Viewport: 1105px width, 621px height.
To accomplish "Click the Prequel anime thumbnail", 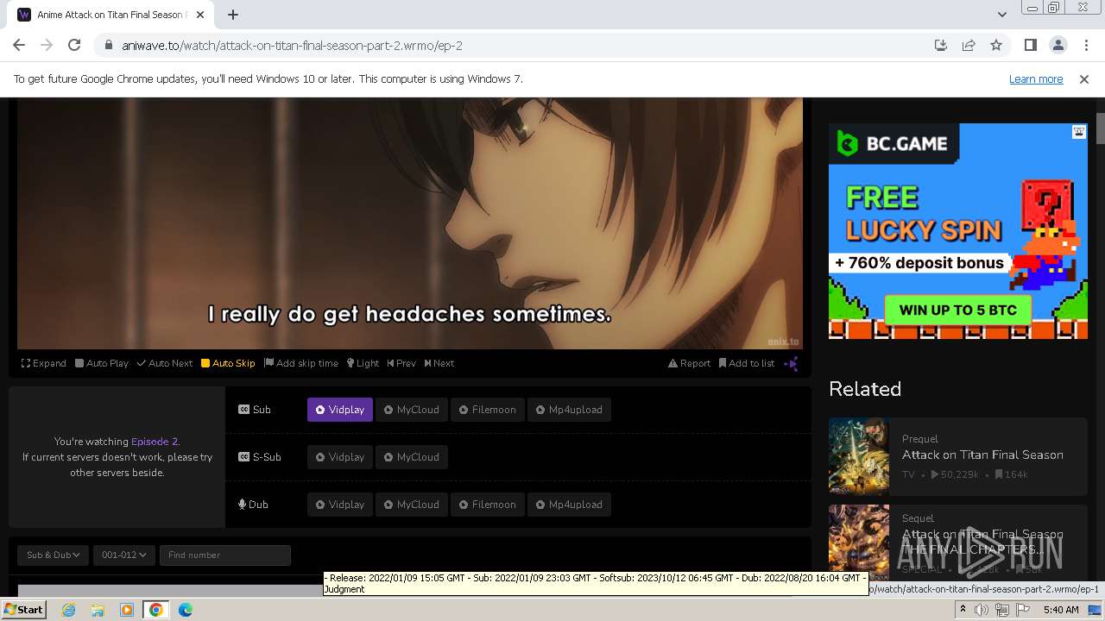I will (859, 456).
